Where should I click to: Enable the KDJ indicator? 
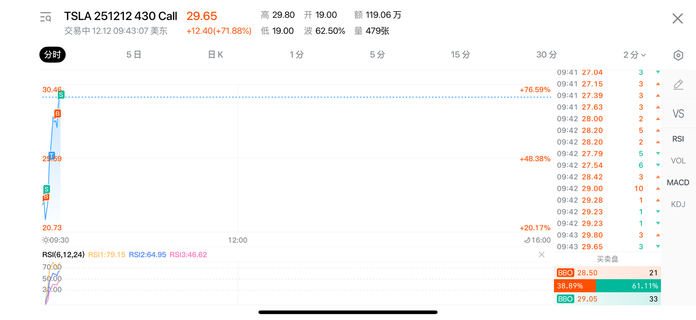click(x=678, y=204)
